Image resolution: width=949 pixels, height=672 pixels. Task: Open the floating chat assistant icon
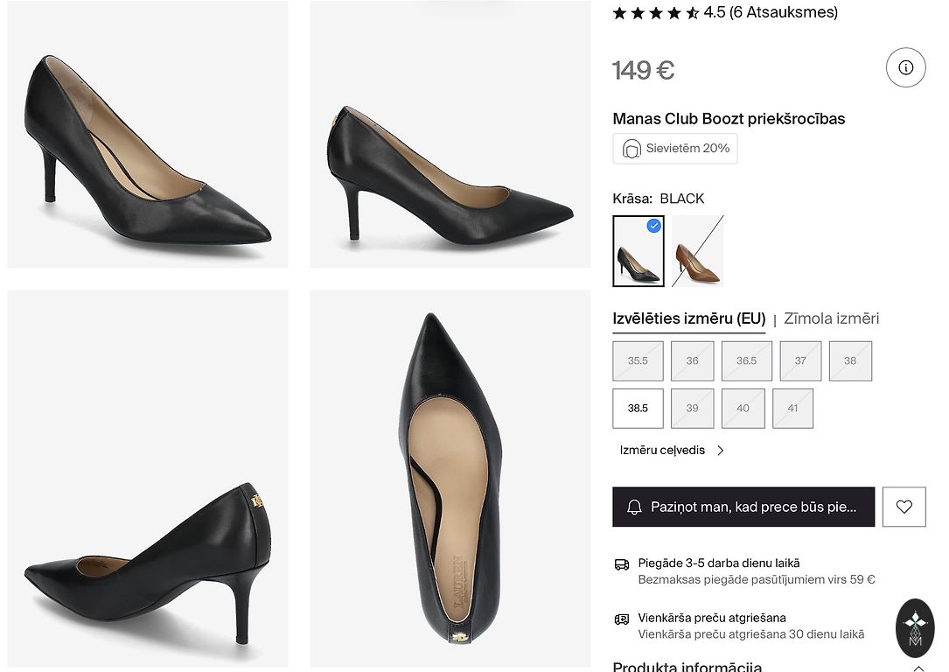tap(915, 628)
